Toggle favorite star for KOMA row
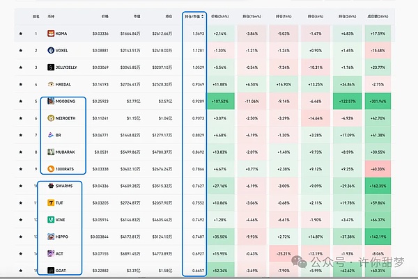Viewport: 418px width, 279px height. click(x=21, y=33)
